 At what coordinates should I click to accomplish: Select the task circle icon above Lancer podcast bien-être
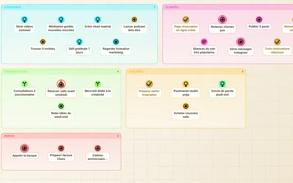134,19
